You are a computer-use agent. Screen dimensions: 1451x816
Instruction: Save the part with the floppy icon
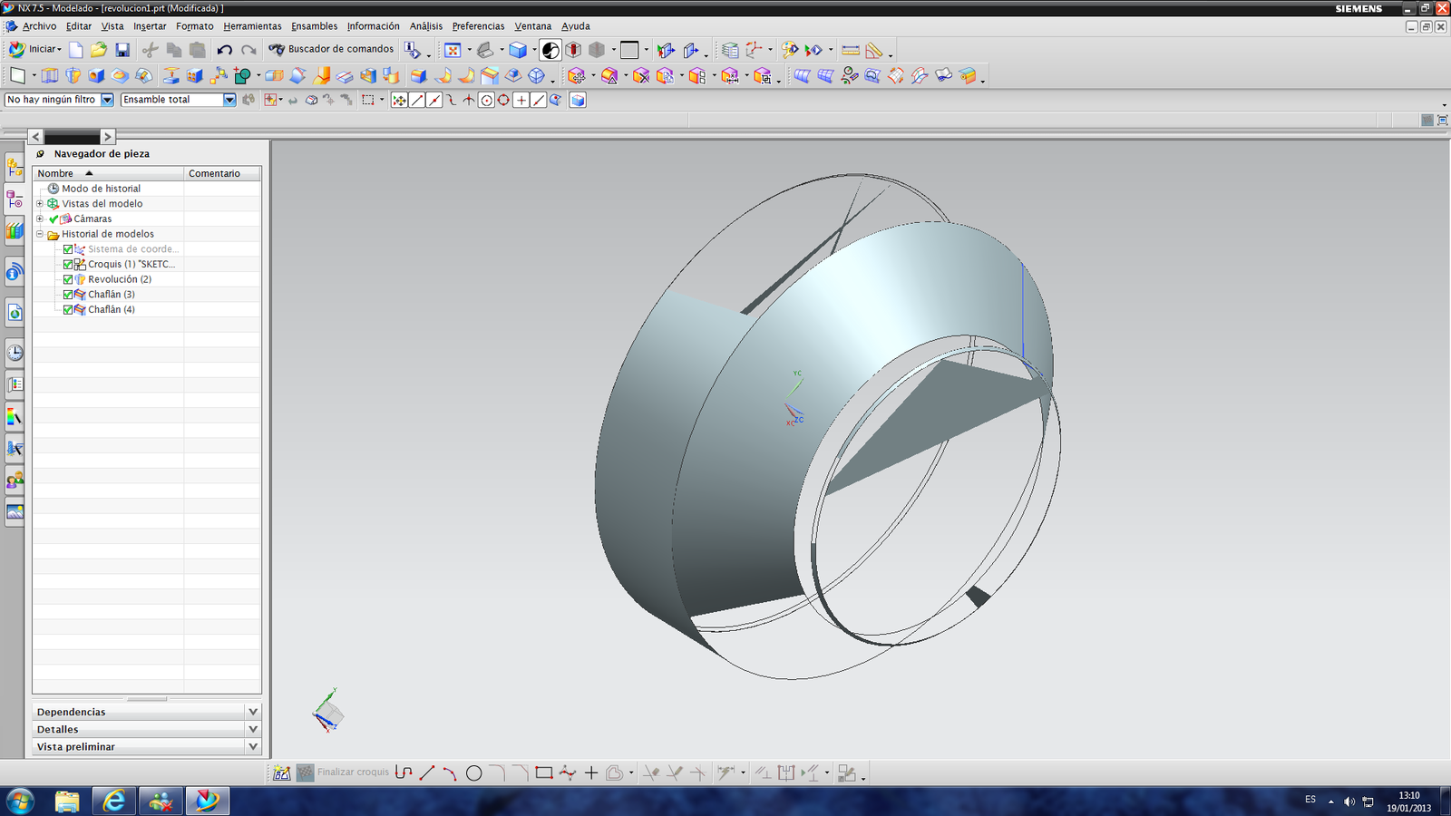pyautogui.click(x=122, y=50)
